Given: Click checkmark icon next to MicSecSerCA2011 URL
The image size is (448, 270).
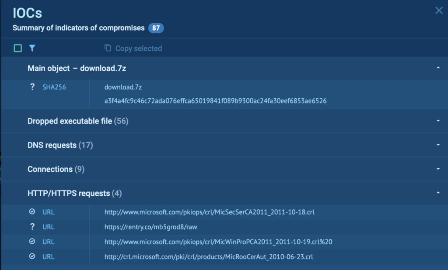Looking at the screenshot, I should click(x=32, y=212).
